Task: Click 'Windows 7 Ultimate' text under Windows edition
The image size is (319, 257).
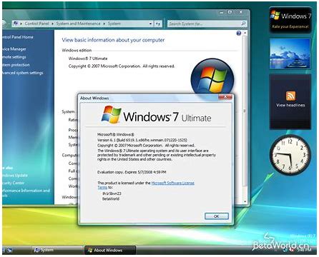Action: coord(88,59)
